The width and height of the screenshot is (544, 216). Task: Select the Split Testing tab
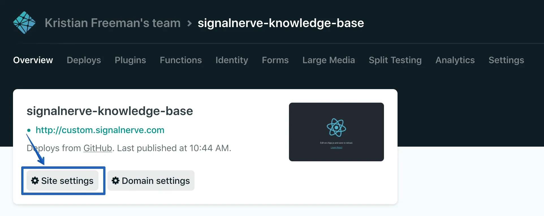[395, 60]
